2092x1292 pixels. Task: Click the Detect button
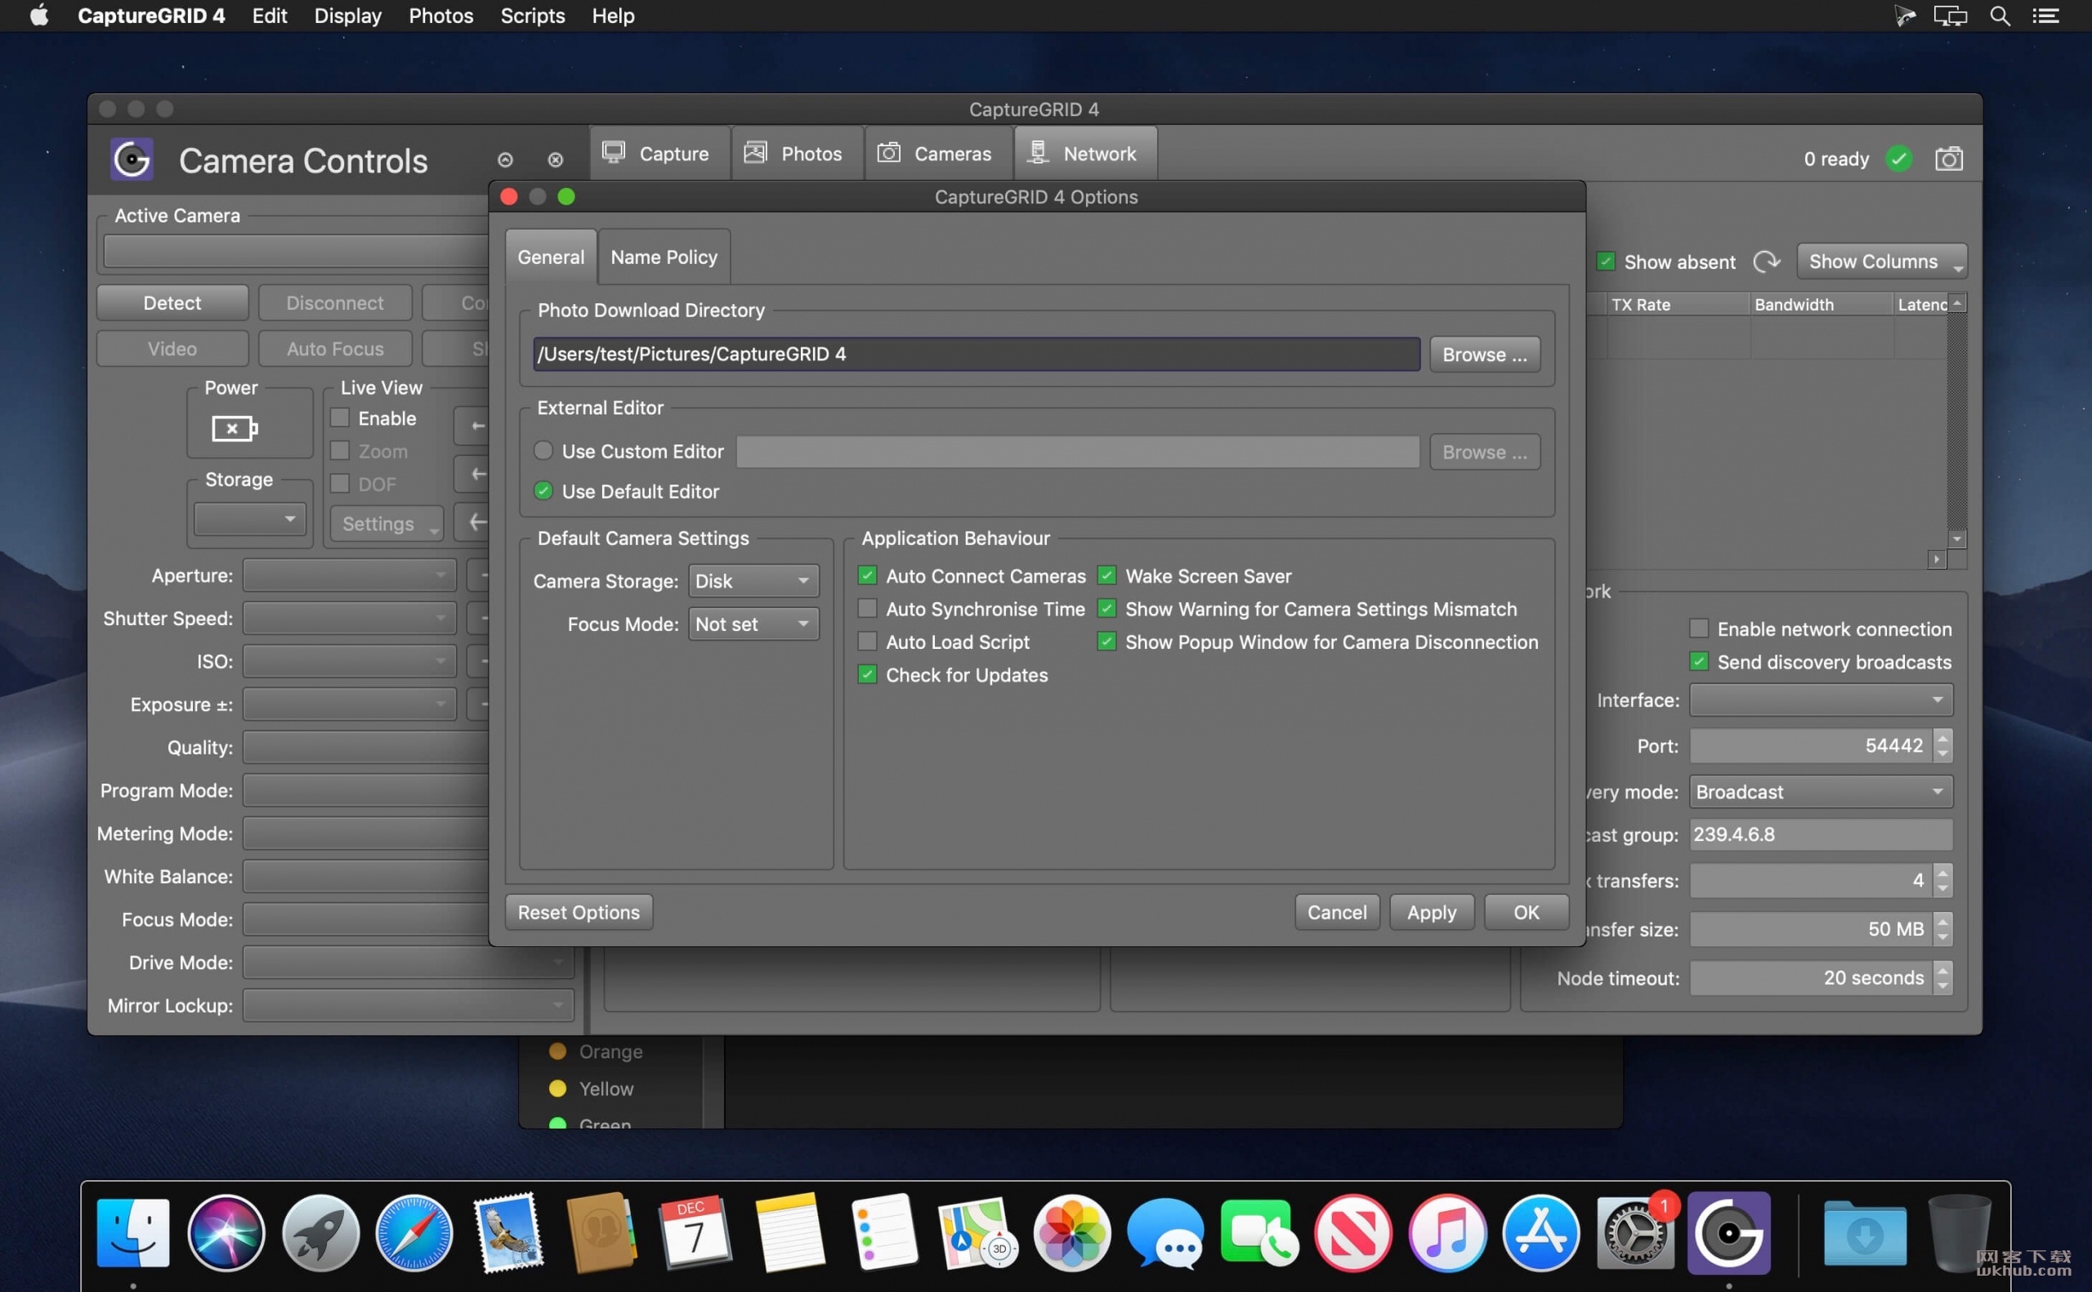tap(172, 302)
